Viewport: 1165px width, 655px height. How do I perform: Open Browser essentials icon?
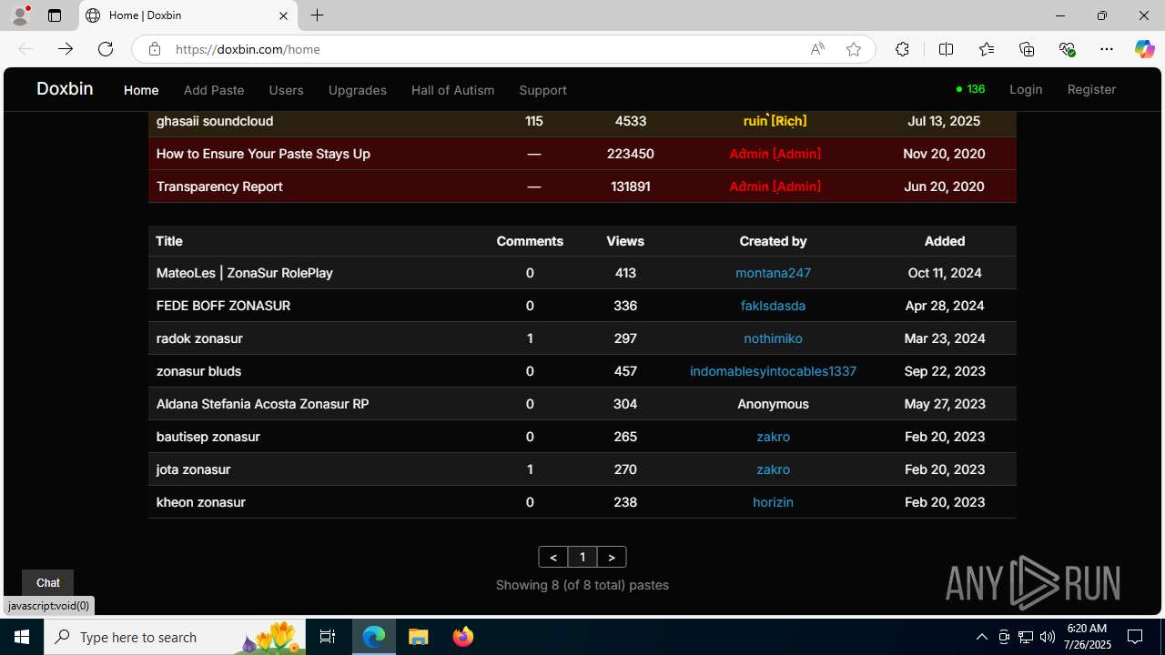1067,49
